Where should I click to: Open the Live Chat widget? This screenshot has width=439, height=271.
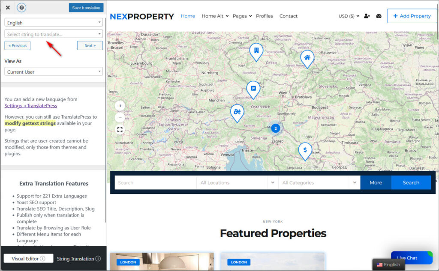(x=411, y=258)
